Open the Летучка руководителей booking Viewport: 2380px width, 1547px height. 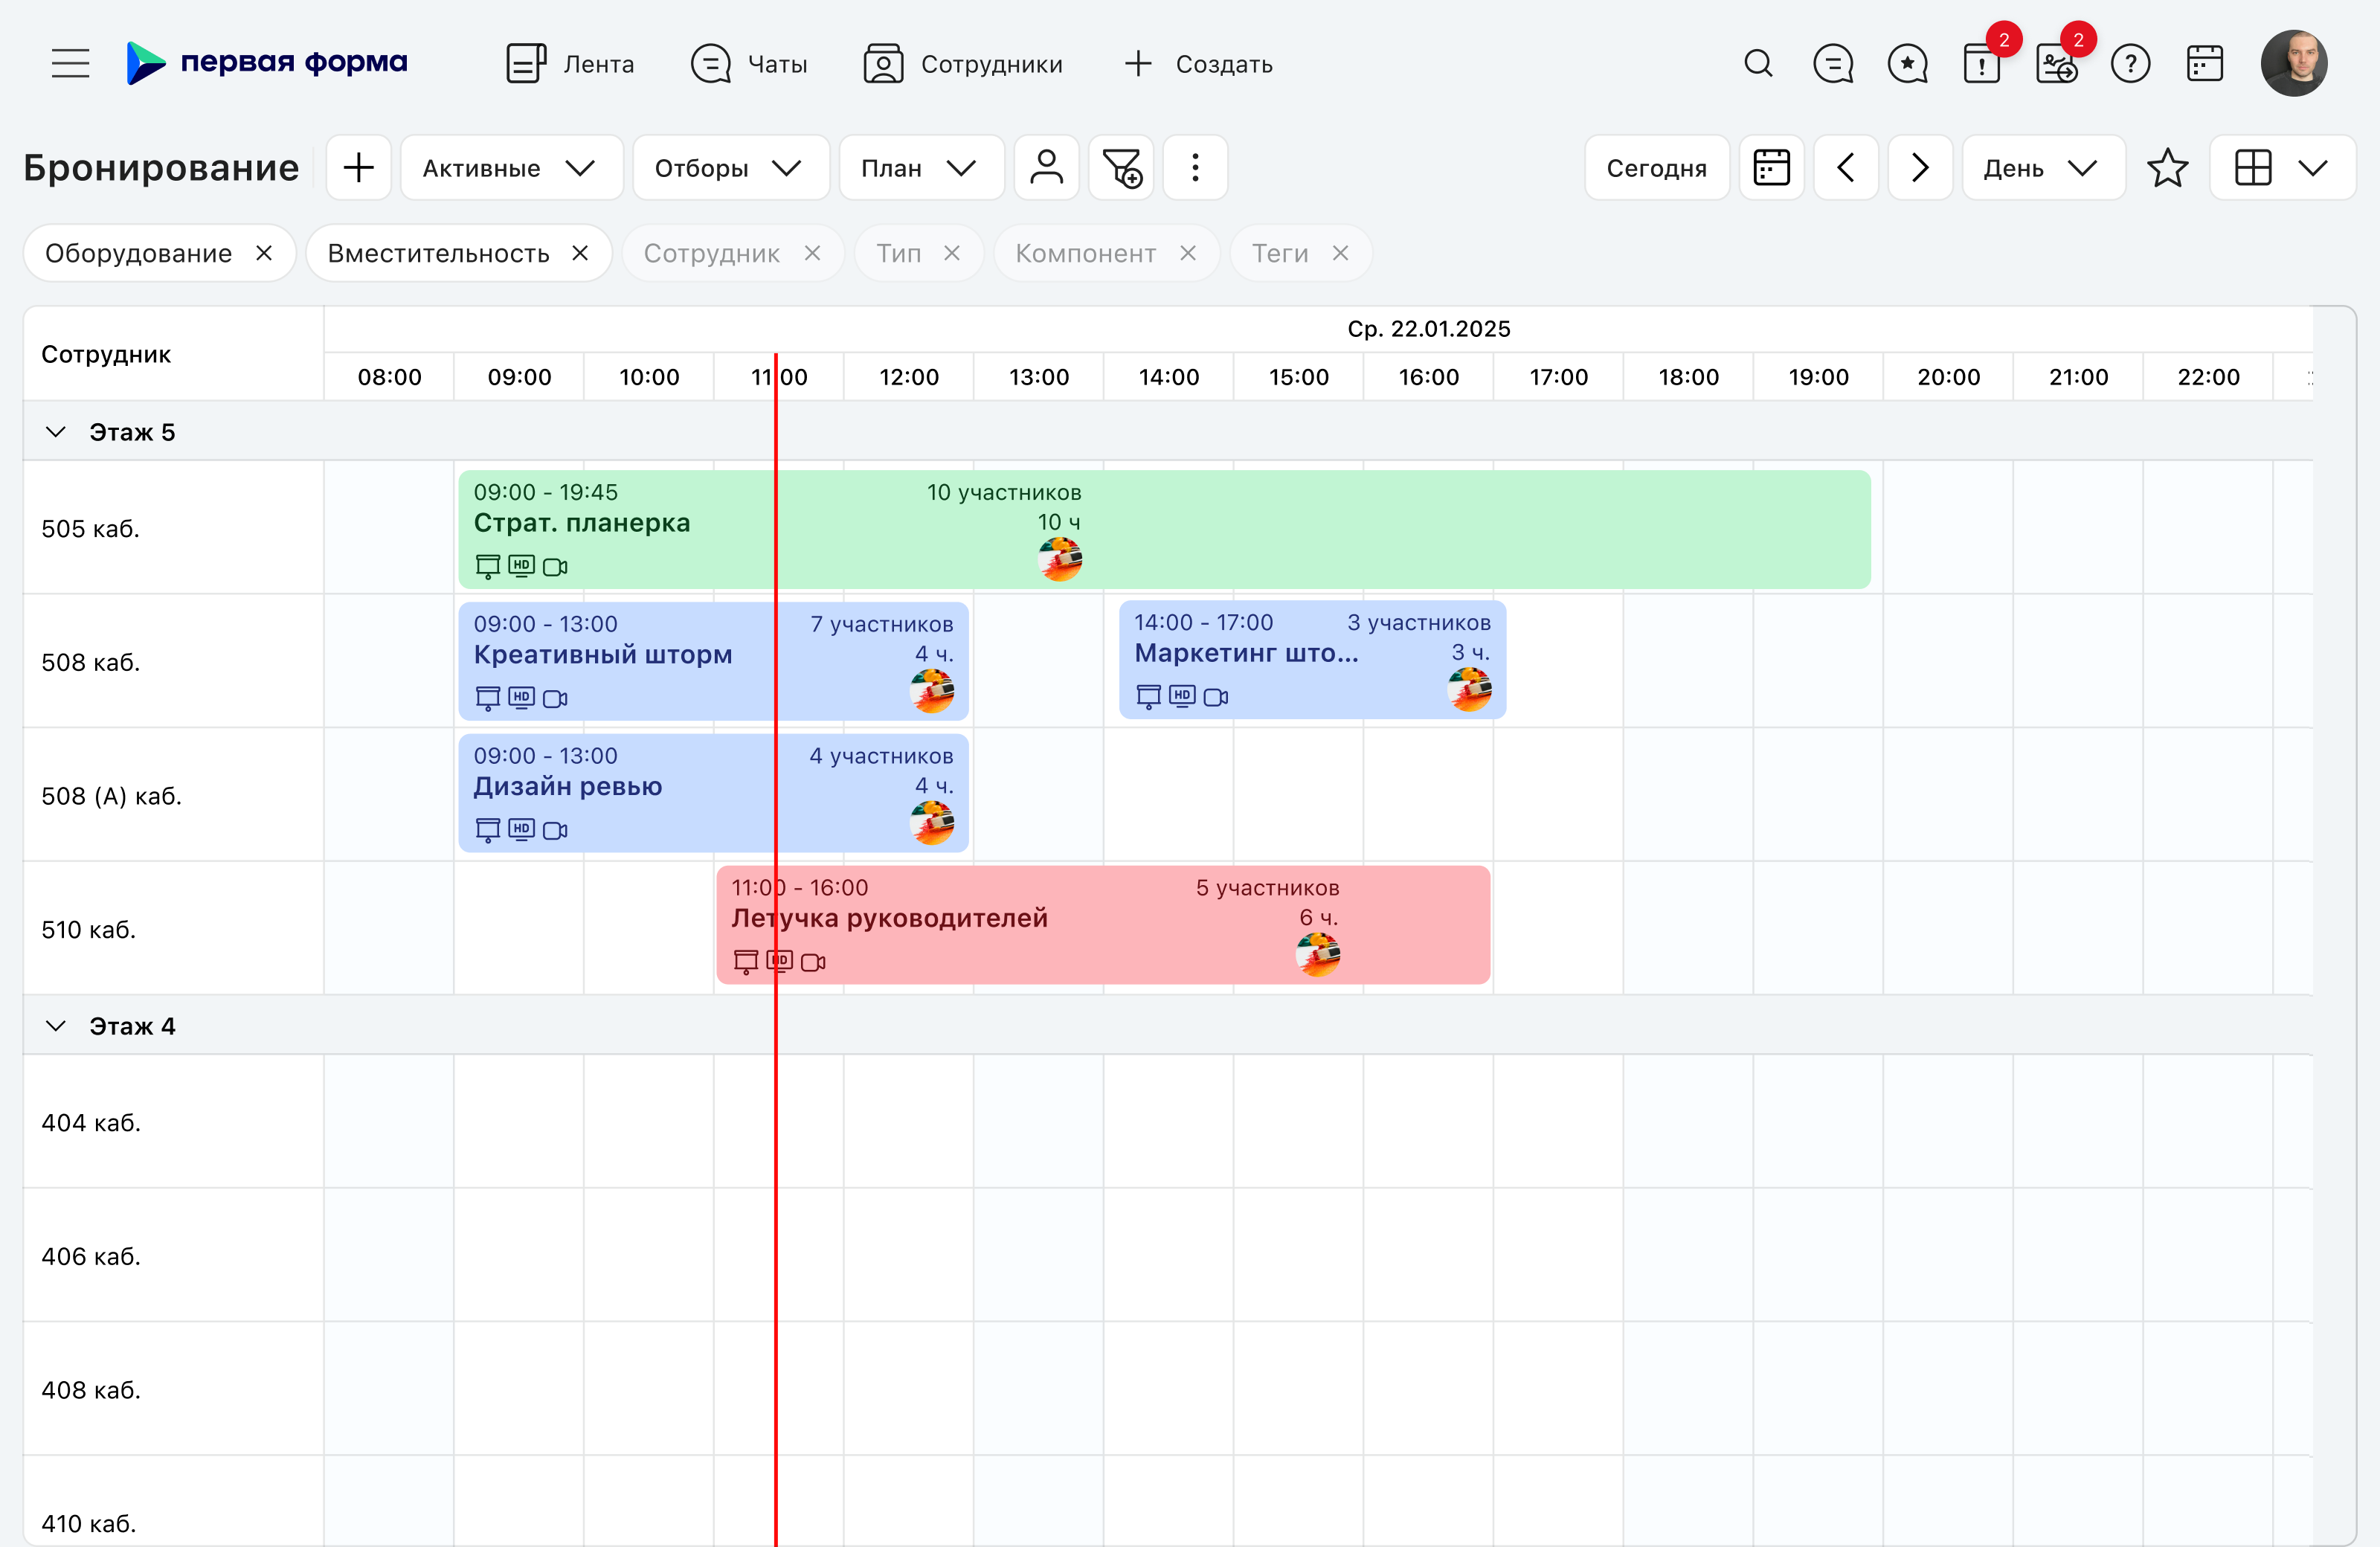click(1103, 925)
